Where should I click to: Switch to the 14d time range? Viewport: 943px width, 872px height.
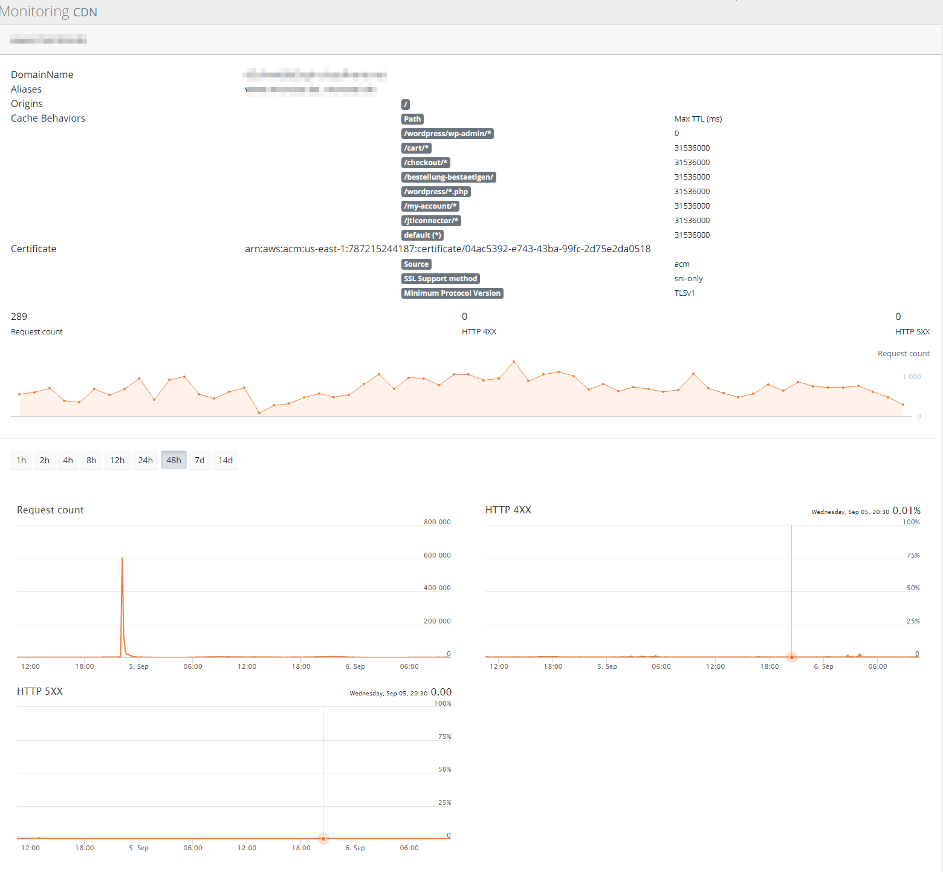tap(225, 460)
